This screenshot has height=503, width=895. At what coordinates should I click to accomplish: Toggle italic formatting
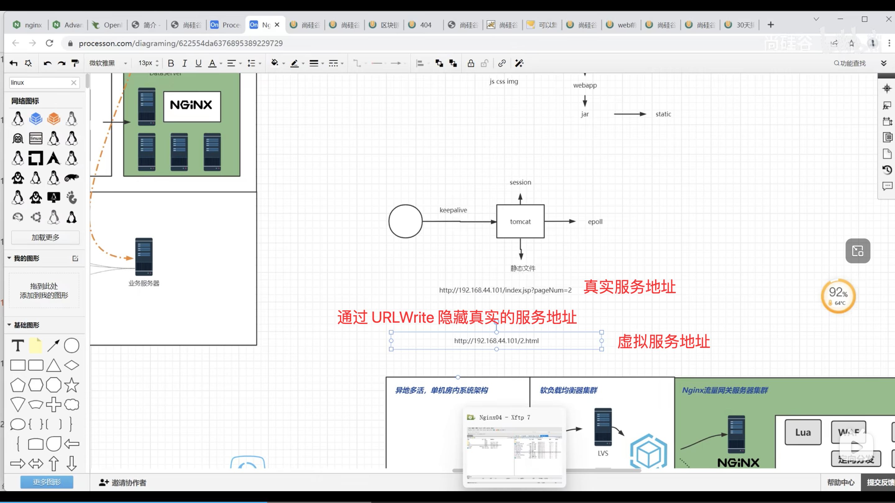pyautogui.click(x=185, y=63)
